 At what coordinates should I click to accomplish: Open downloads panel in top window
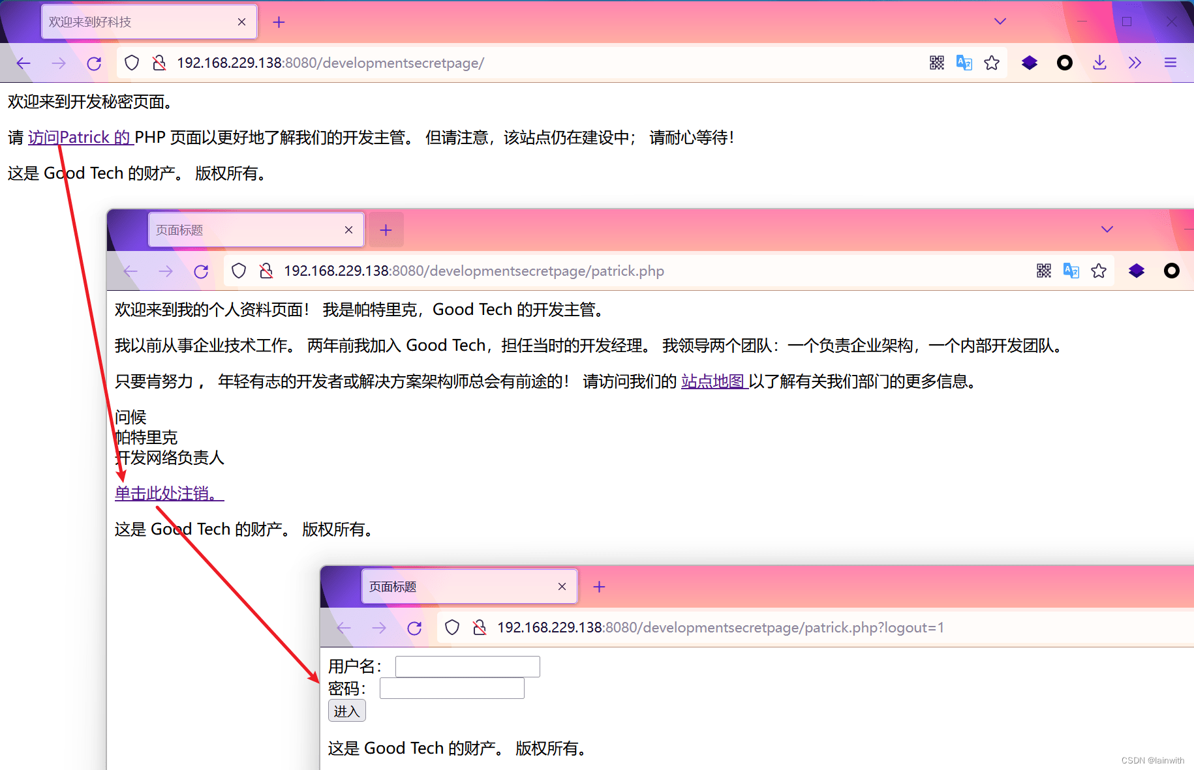pyautogui.click(x=1100, y=63)
